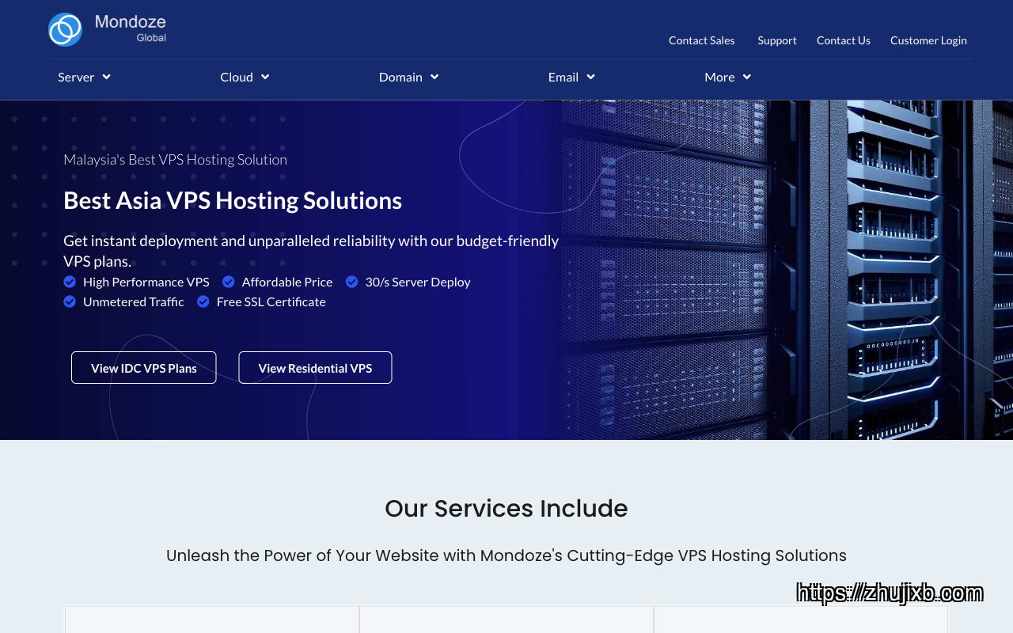Expand the More dropdown chevron
This screenshot has width=1013, height=633.
click(x=747, y=77)
